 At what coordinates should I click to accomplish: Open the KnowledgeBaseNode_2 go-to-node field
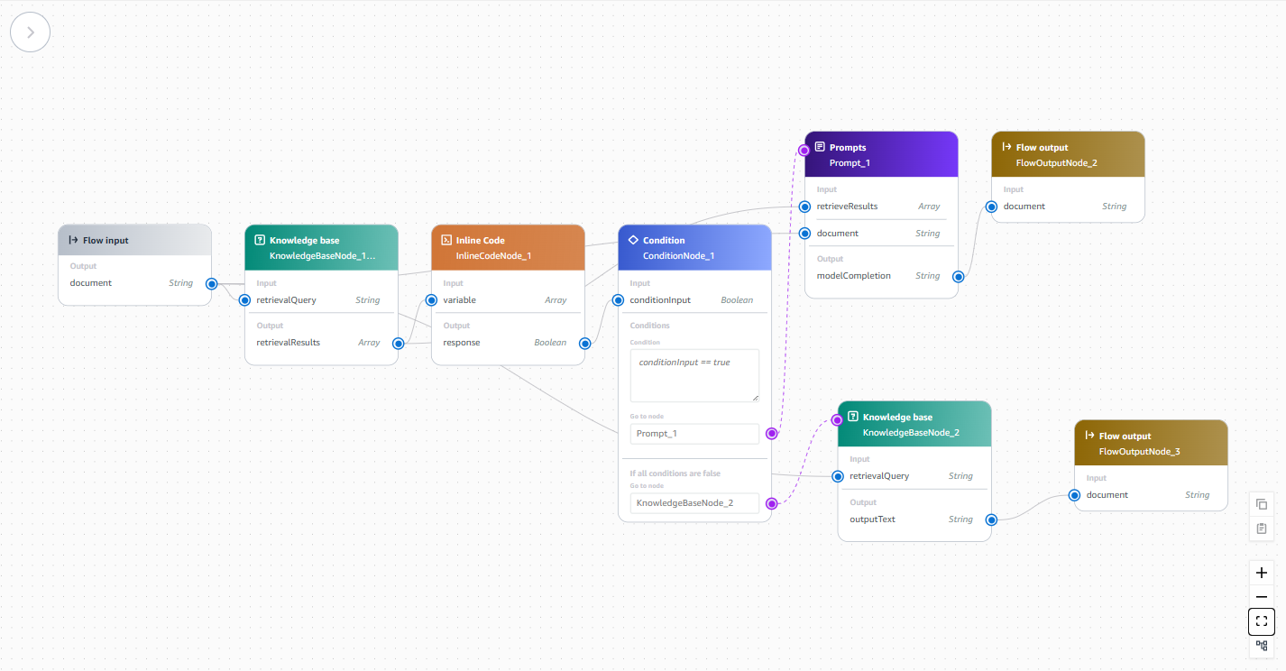click(x=694, y=503)
